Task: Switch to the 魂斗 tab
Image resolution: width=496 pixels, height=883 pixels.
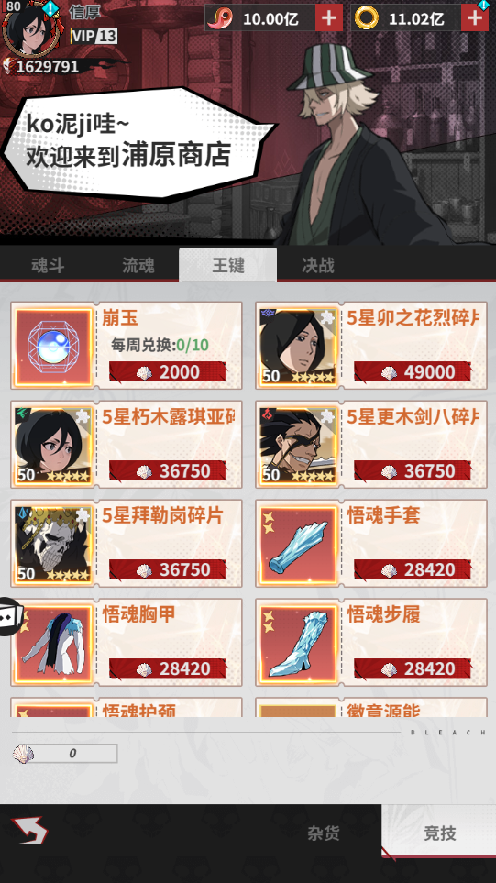Action: click(48, 265)
